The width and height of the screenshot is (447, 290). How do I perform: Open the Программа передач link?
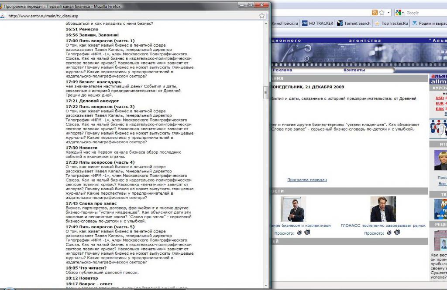(307, 180)
